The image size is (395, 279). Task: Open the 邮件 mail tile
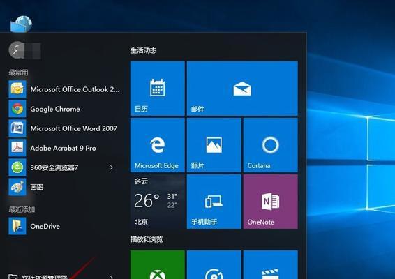click(x=242, y=89)
